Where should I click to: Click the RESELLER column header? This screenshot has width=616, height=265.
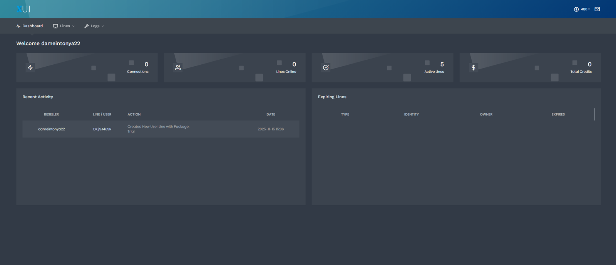pos(51,114)
